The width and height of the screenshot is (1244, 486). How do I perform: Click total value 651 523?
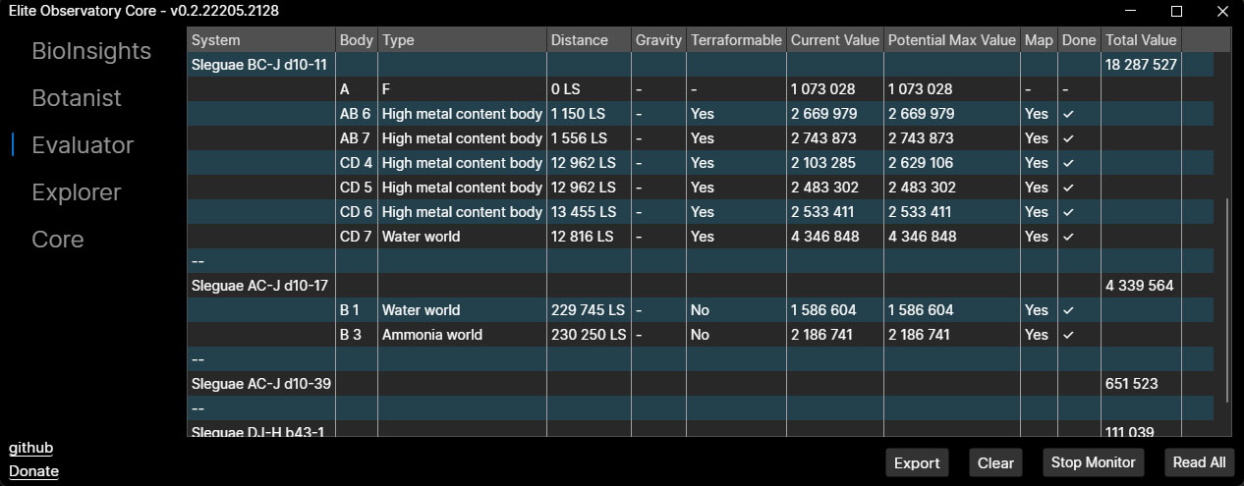pyautogui.click(x=1131, y=384)
